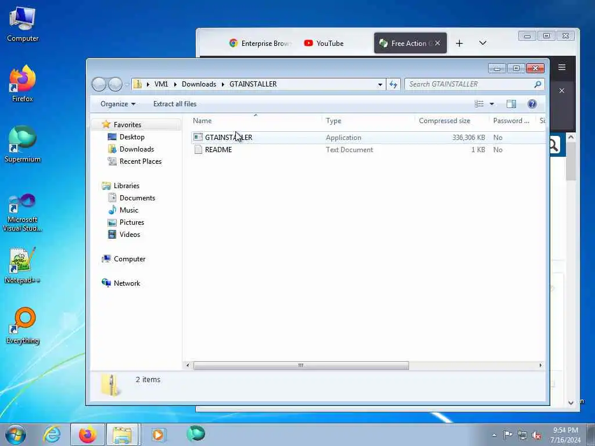The image size is (595, 446).
Task: Open the network tray icon
Action: [522, 435]
